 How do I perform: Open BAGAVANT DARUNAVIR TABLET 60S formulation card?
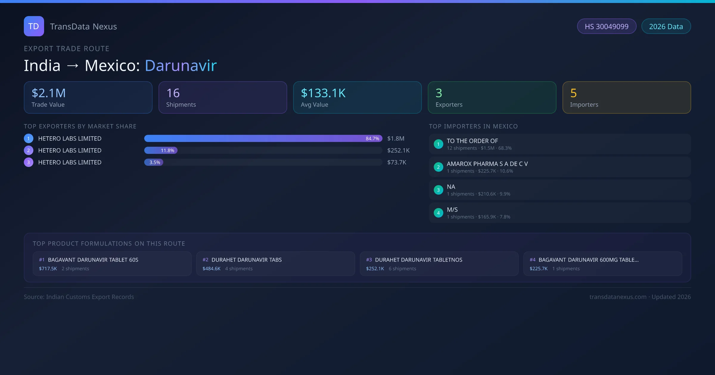tap(112, 264)
